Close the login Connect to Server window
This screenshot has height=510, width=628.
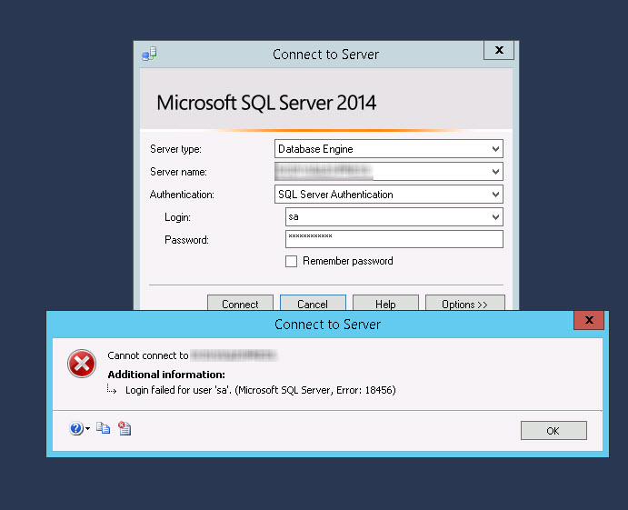click(x=499, y=50)
